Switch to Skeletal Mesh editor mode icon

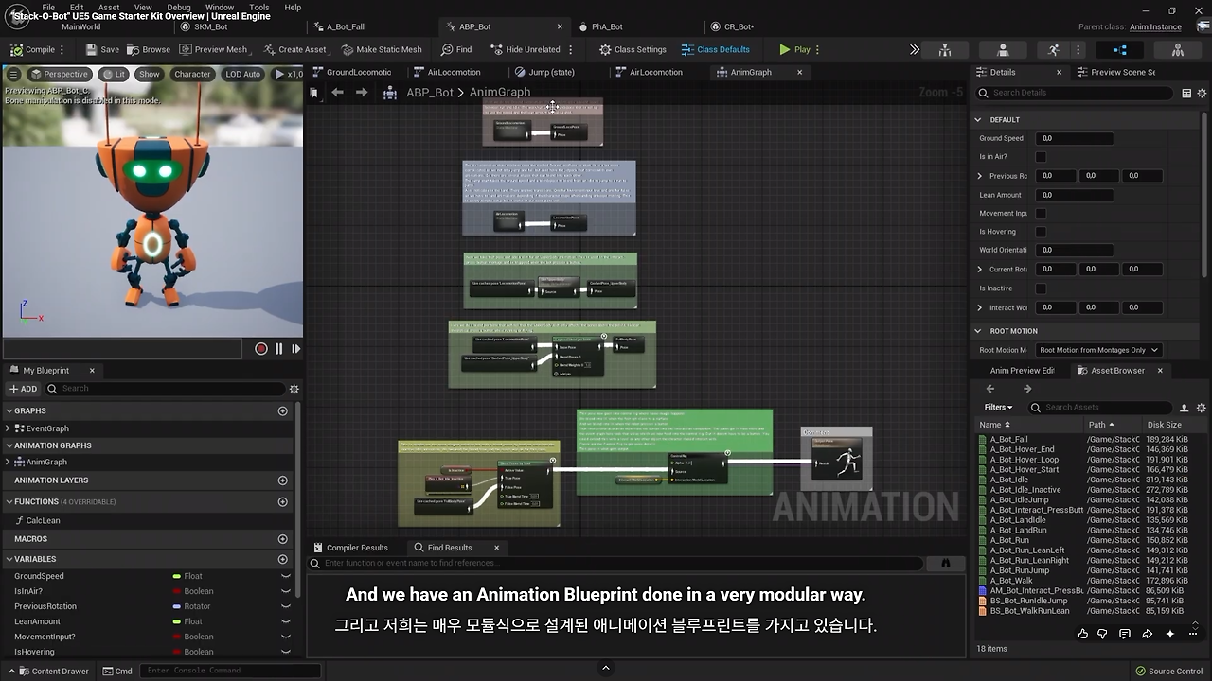coord(1003,49)
